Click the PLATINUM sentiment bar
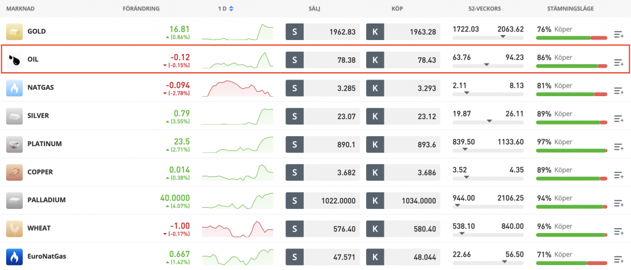Screen dimensions: 631x270 coord(571,150)
